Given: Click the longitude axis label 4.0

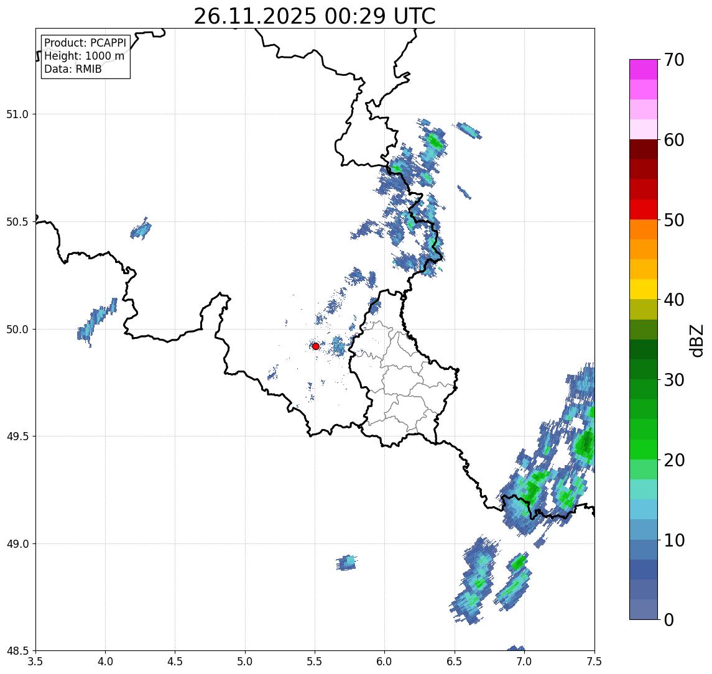Looking at the screenshot, I should click(x=105, y=661).
